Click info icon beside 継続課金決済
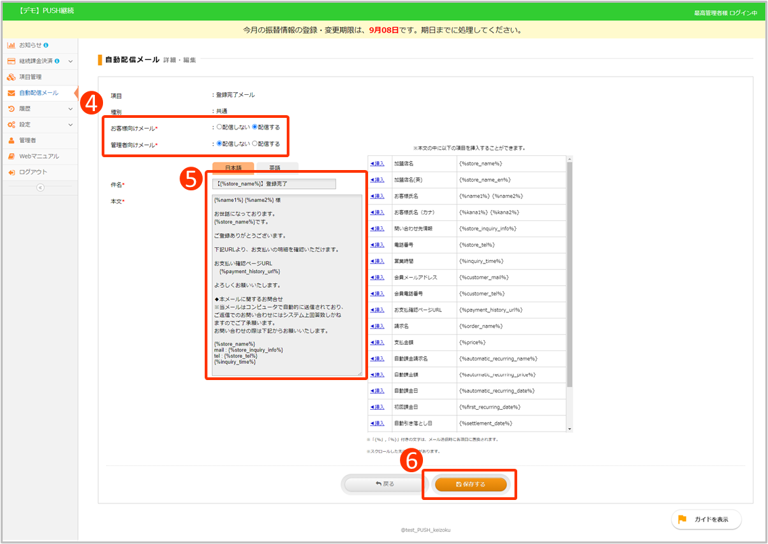The image size is (768, 544). click(x=57, y=62)
